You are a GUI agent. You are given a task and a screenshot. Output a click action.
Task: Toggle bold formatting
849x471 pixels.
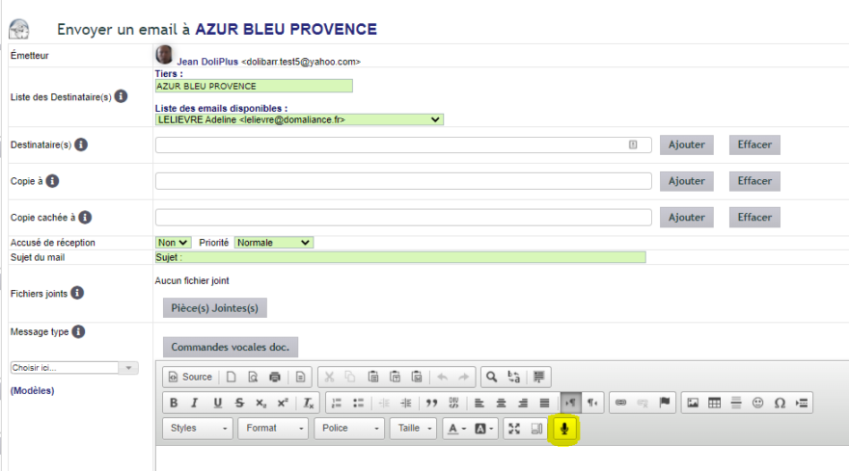[174, 403]
